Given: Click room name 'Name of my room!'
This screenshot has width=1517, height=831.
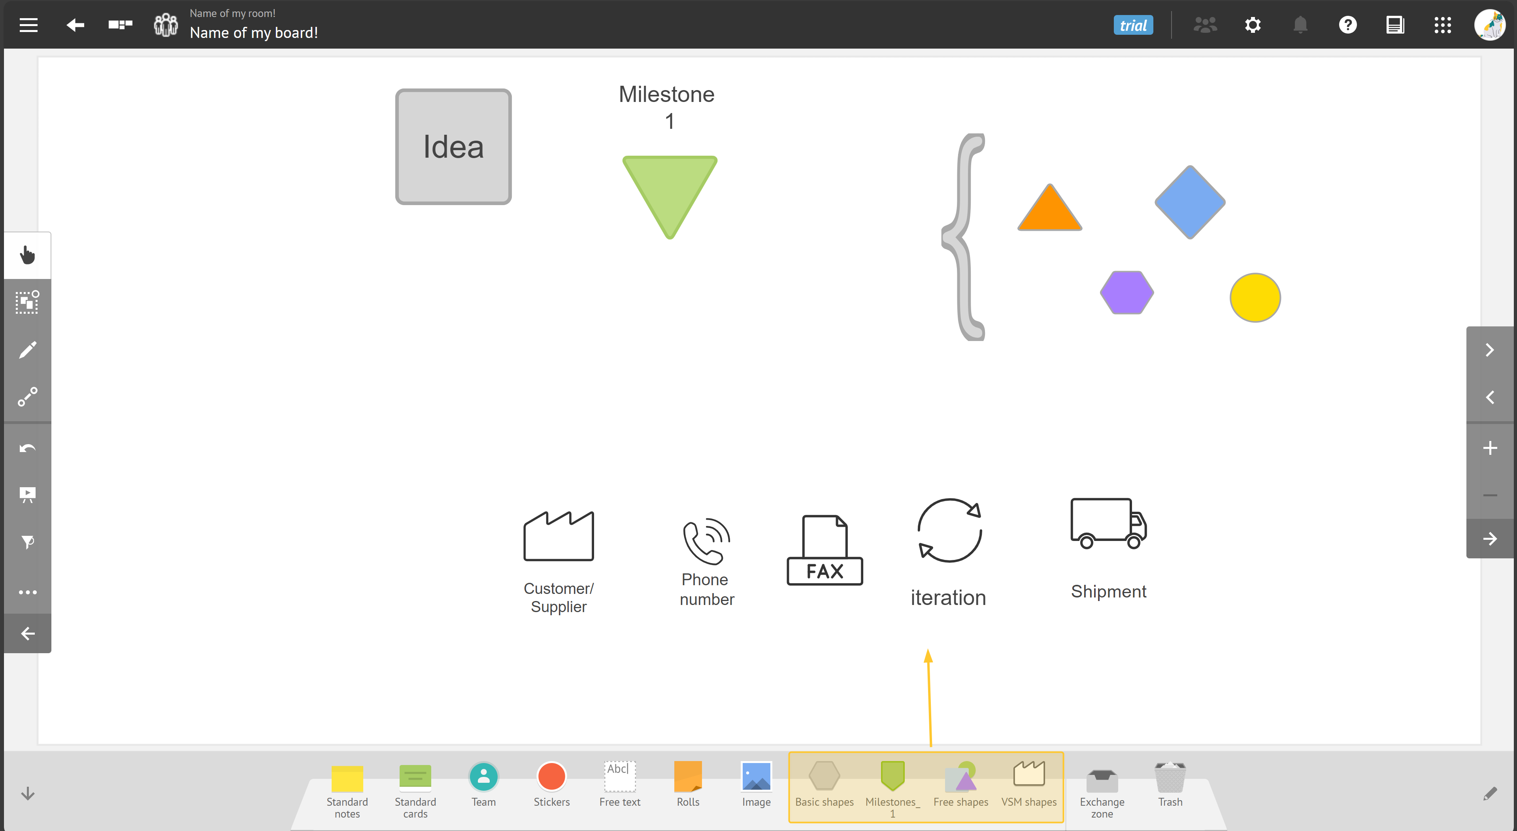Looking at the screenshot, I should click(232, 13).
